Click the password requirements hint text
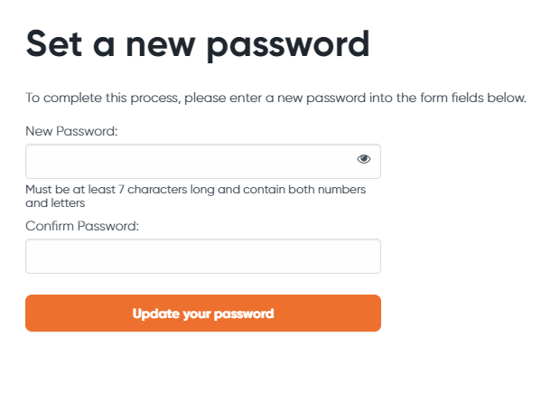This screenshot has height=403, width=550. pos(196,196)
